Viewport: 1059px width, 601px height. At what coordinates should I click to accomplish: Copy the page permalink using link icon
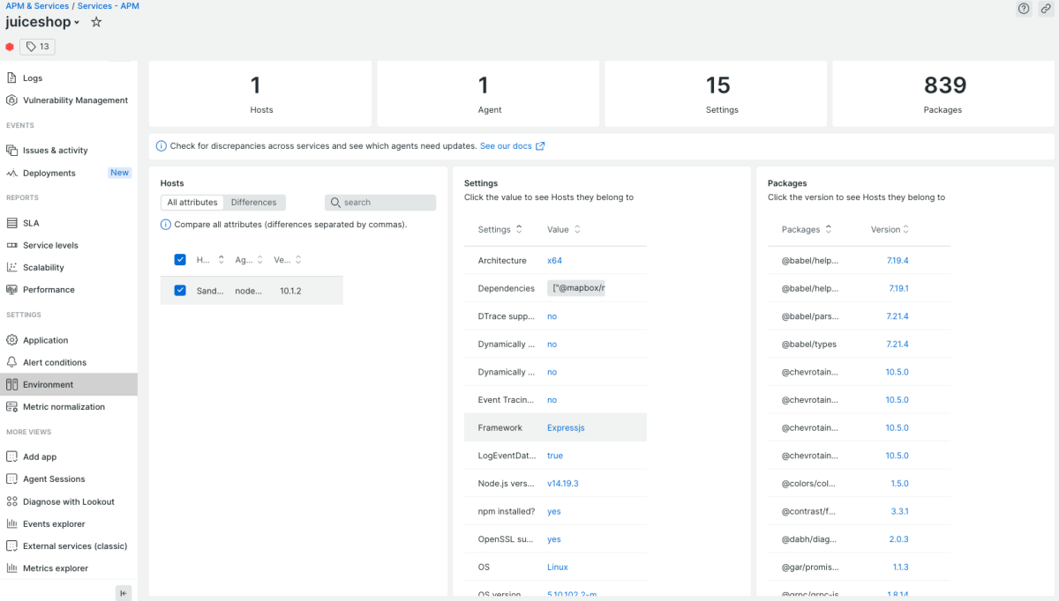[1044, 9]
